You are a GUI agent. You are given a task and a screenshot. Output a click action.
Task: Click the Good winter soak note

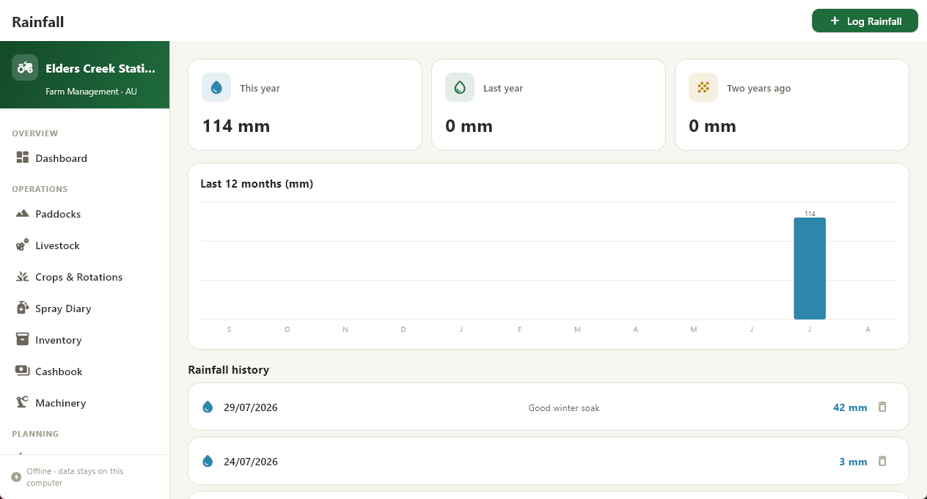(564, 408)
